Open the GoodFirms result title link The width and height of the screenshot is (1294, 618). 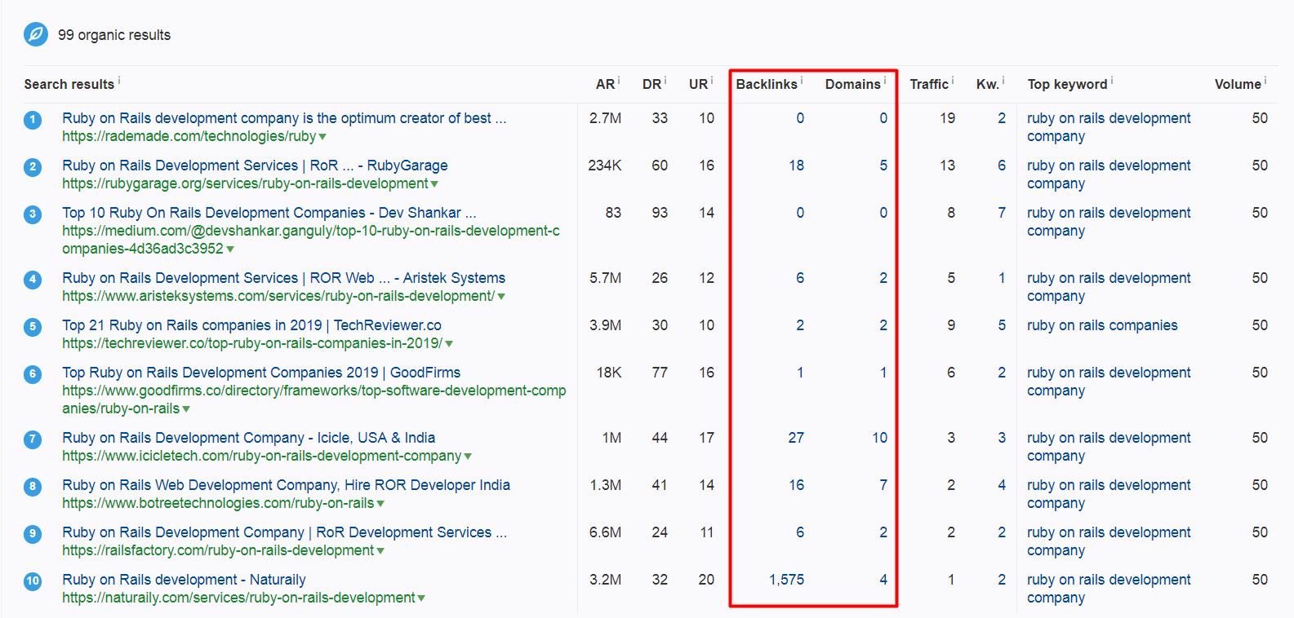click(261, 373)
